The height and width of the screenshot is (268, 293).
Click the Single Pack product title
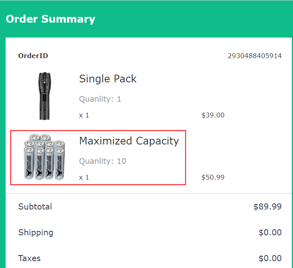[108, 79]
